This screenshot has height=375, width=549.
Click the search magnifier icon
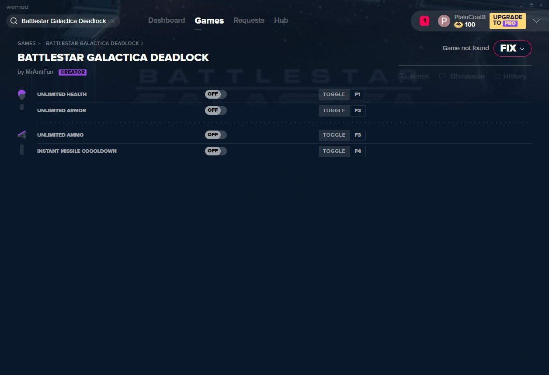tap(14, 21)
